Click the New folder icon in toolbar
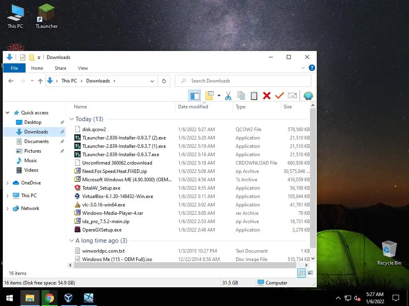This screenshot has width=409, height=306. point(209,96)
